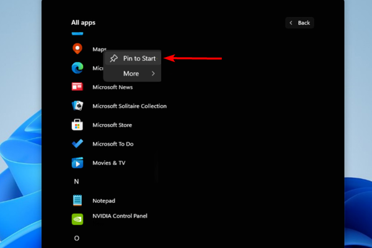Click the Microsoft News icon

point(77,87)
